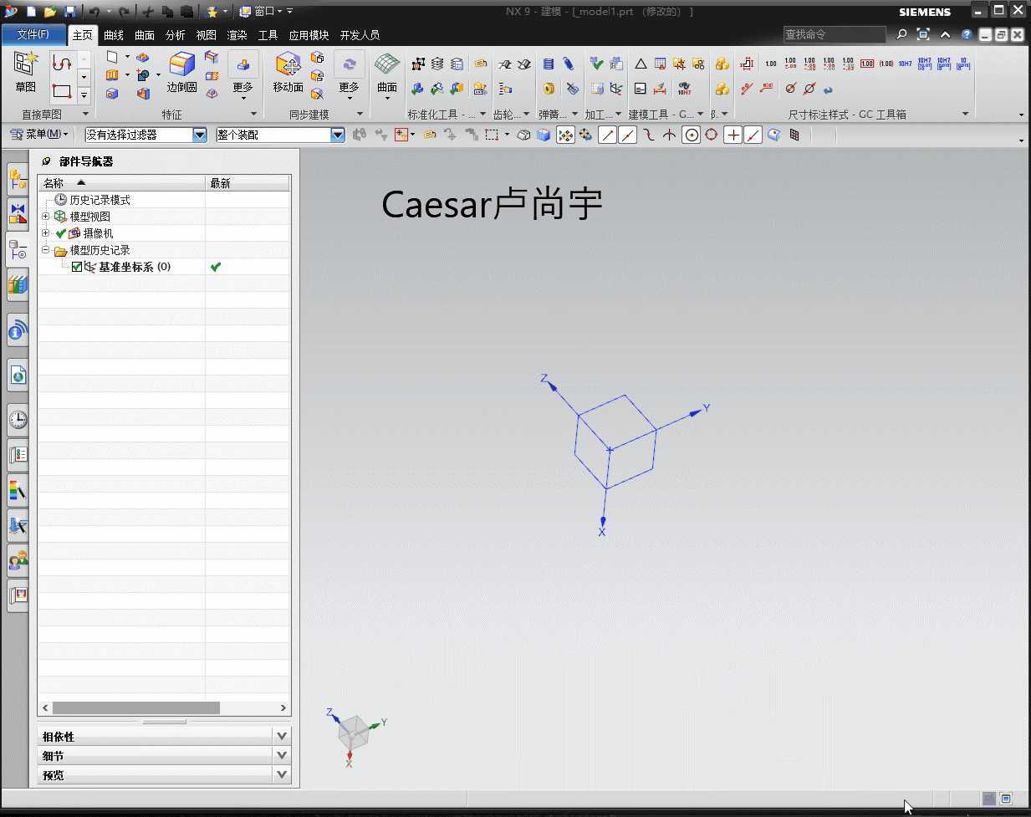
Task: Toggle the quadrant point snap option
Action: (x=712, y=135)
